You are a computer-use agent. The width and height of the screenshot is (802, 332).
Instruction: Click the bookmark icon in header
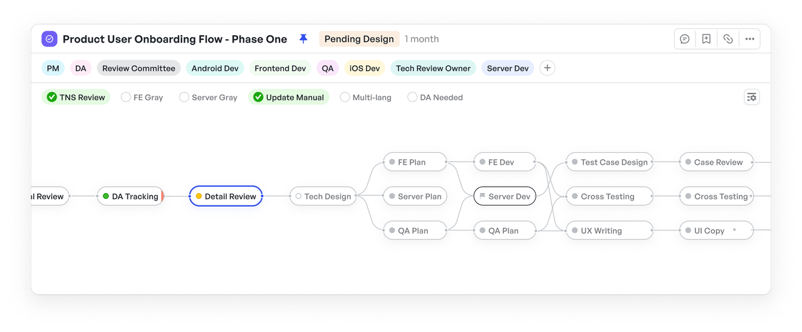pos(706,39)
